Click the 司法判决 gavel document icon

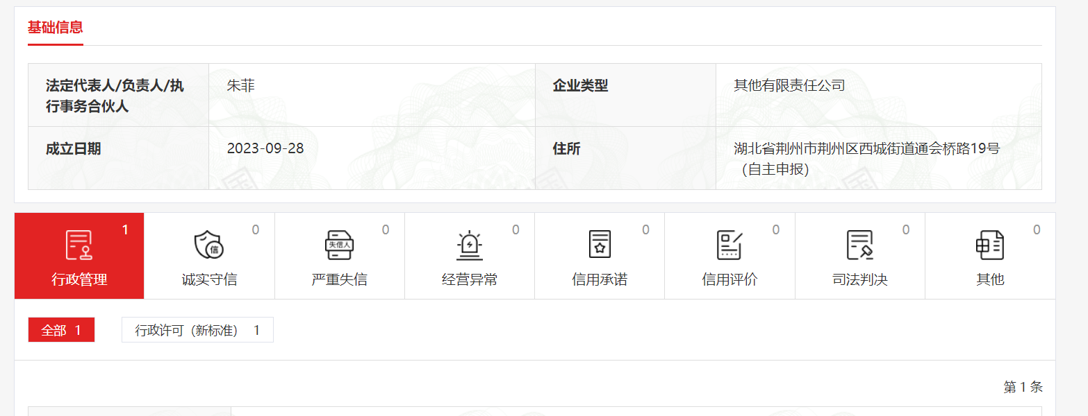click(859, 245)
